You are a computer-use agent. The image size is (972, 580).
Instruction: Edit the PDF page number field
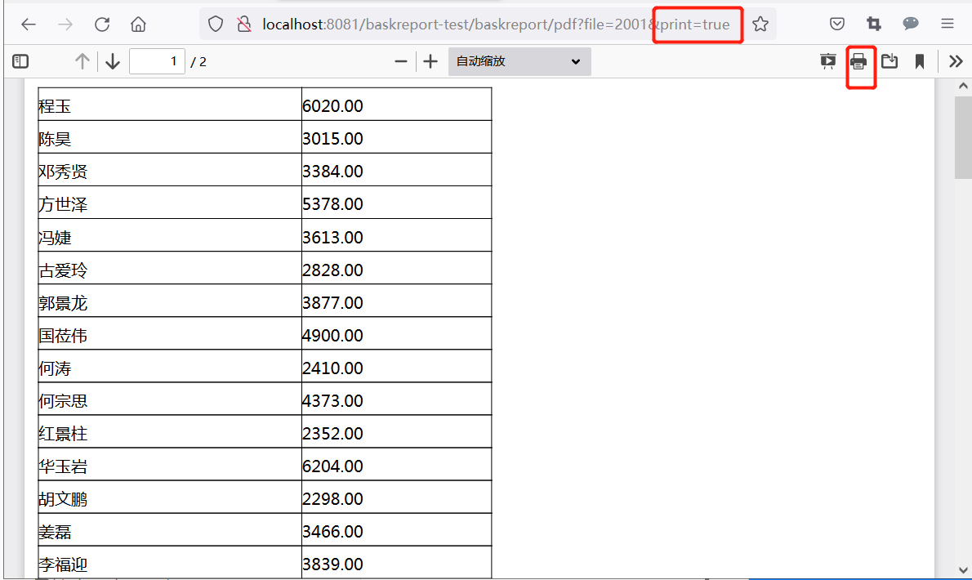(157, 61)
